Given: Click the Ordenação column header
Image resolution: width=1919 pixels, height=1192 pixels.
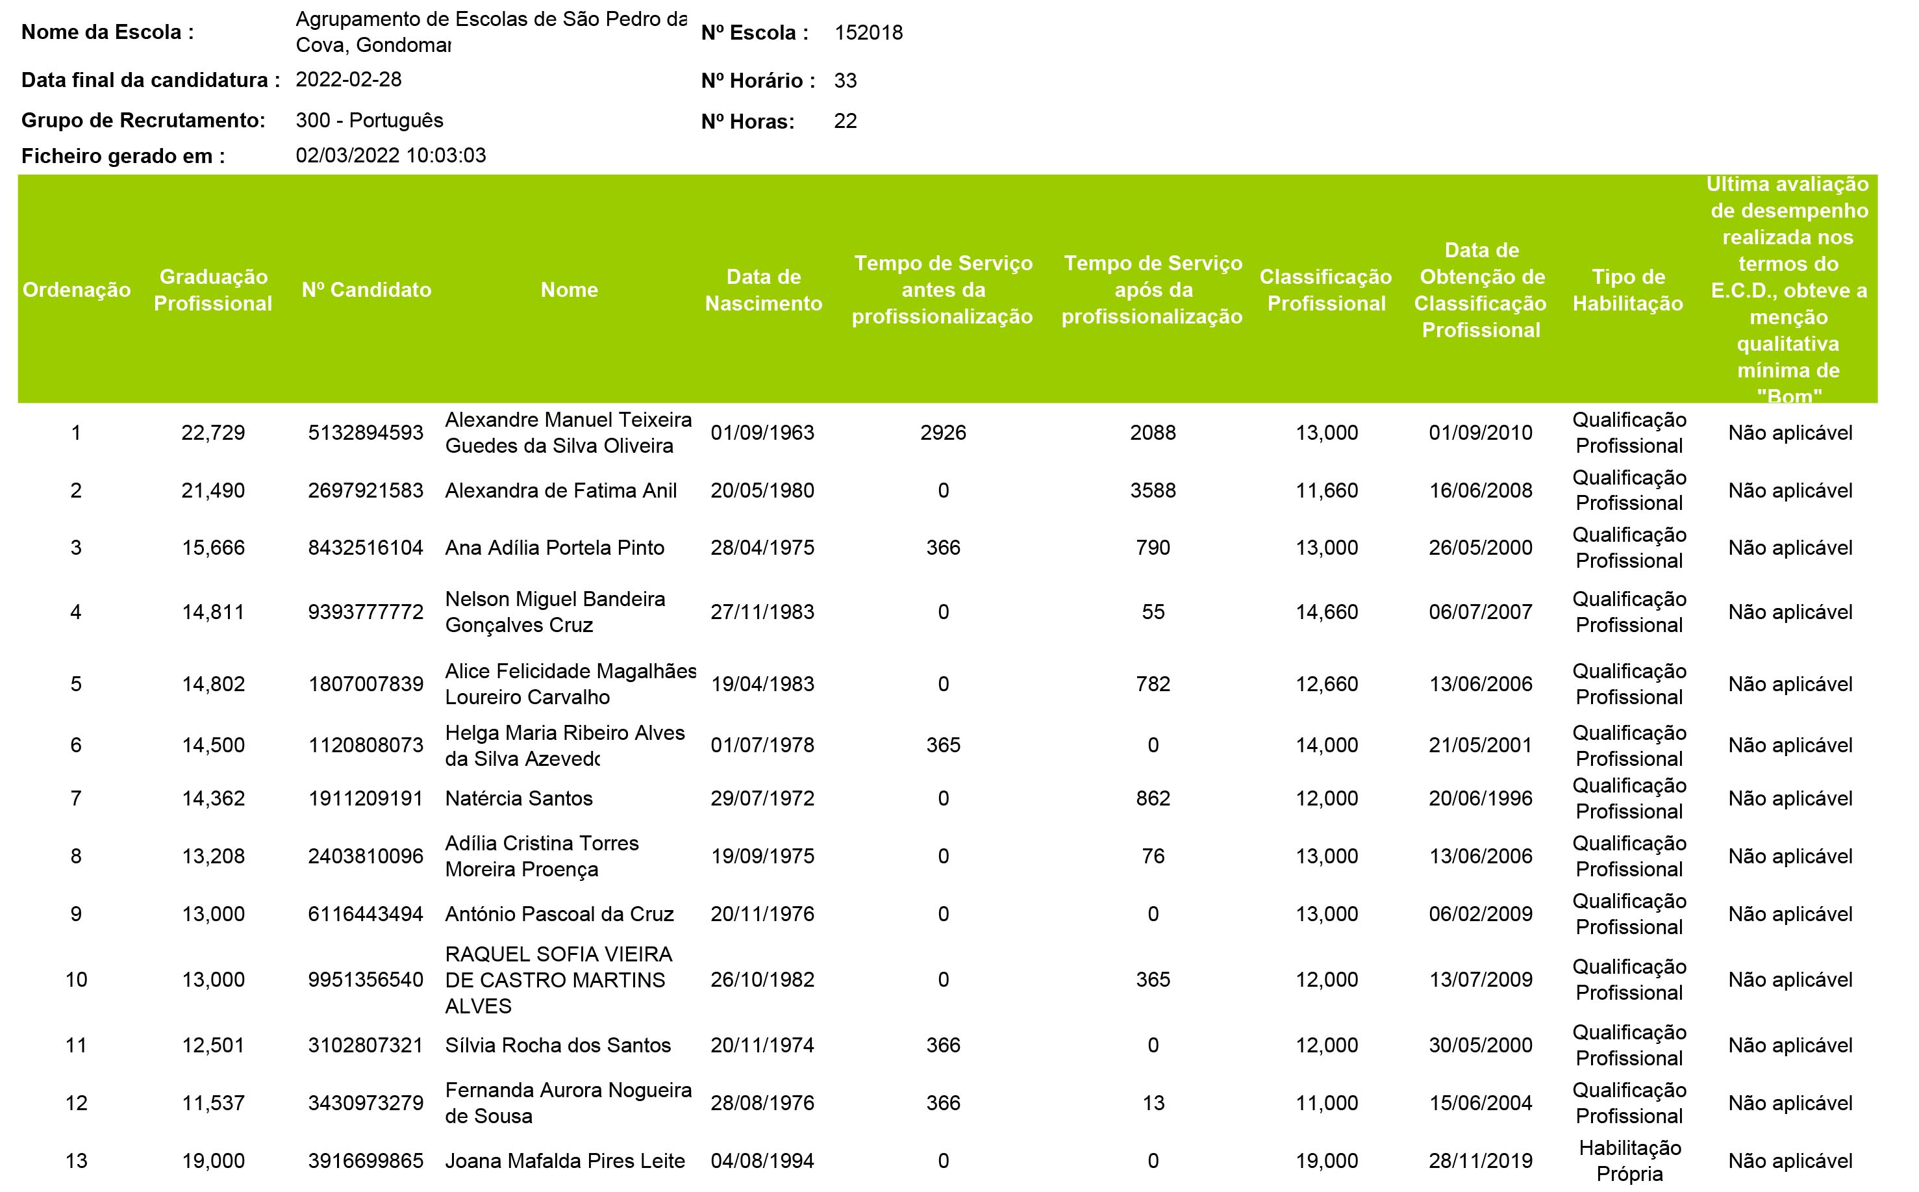Looking at the screenshot, I should tap(77, 290).
